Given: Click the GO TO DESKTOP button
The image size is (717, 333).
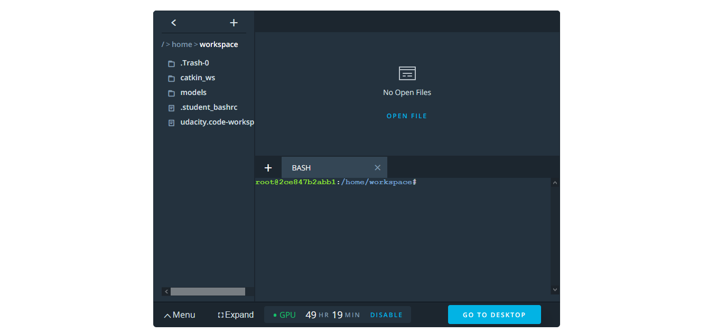Looking at the screenshot, I should [494, 315].
